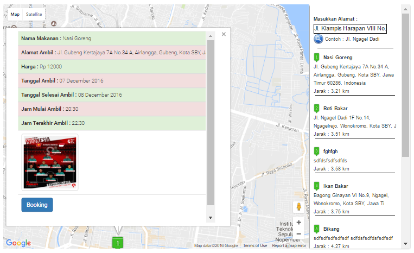The height and width of the screenshot is (253, 414).
Task: Click the results list scrollbar thumb
Action: 405,85
